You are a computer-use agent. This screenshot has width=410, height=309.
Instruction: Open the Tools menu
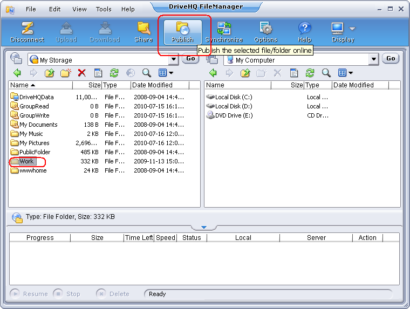[104, 9]
